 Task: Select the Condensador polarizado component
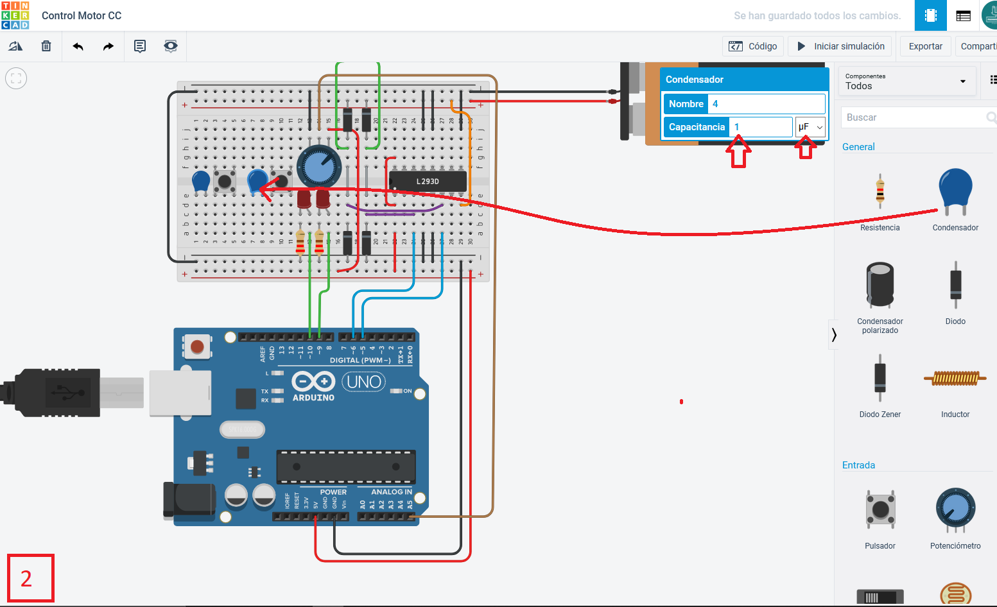880,298
